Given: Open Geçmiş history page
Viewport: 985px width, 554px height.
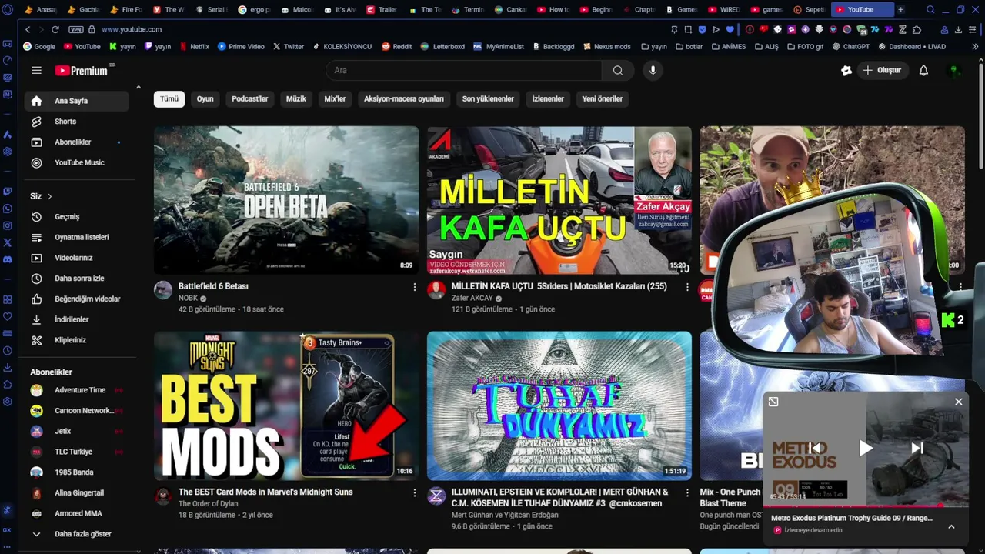Looking at the screenshot, I should point(76,217).
